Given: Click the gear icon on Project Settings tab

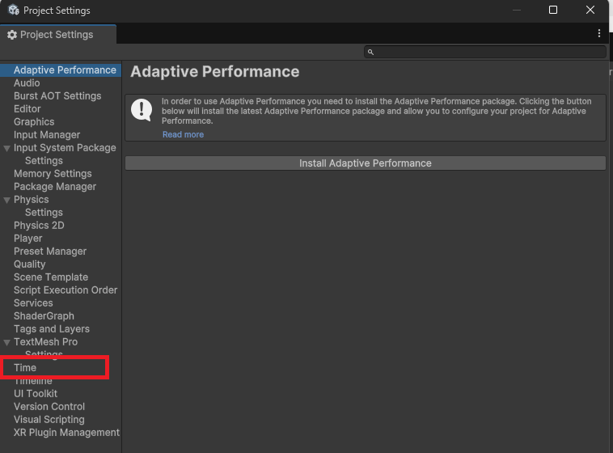Looking at the screenshot, I should tap(12, 35).
